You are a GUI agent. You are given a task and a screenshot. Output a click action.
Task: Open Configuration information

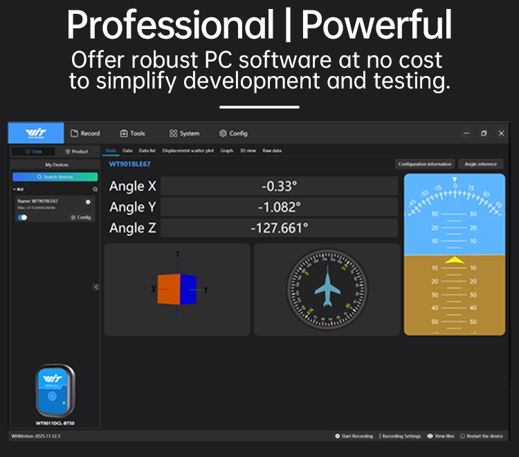point(425,164)
